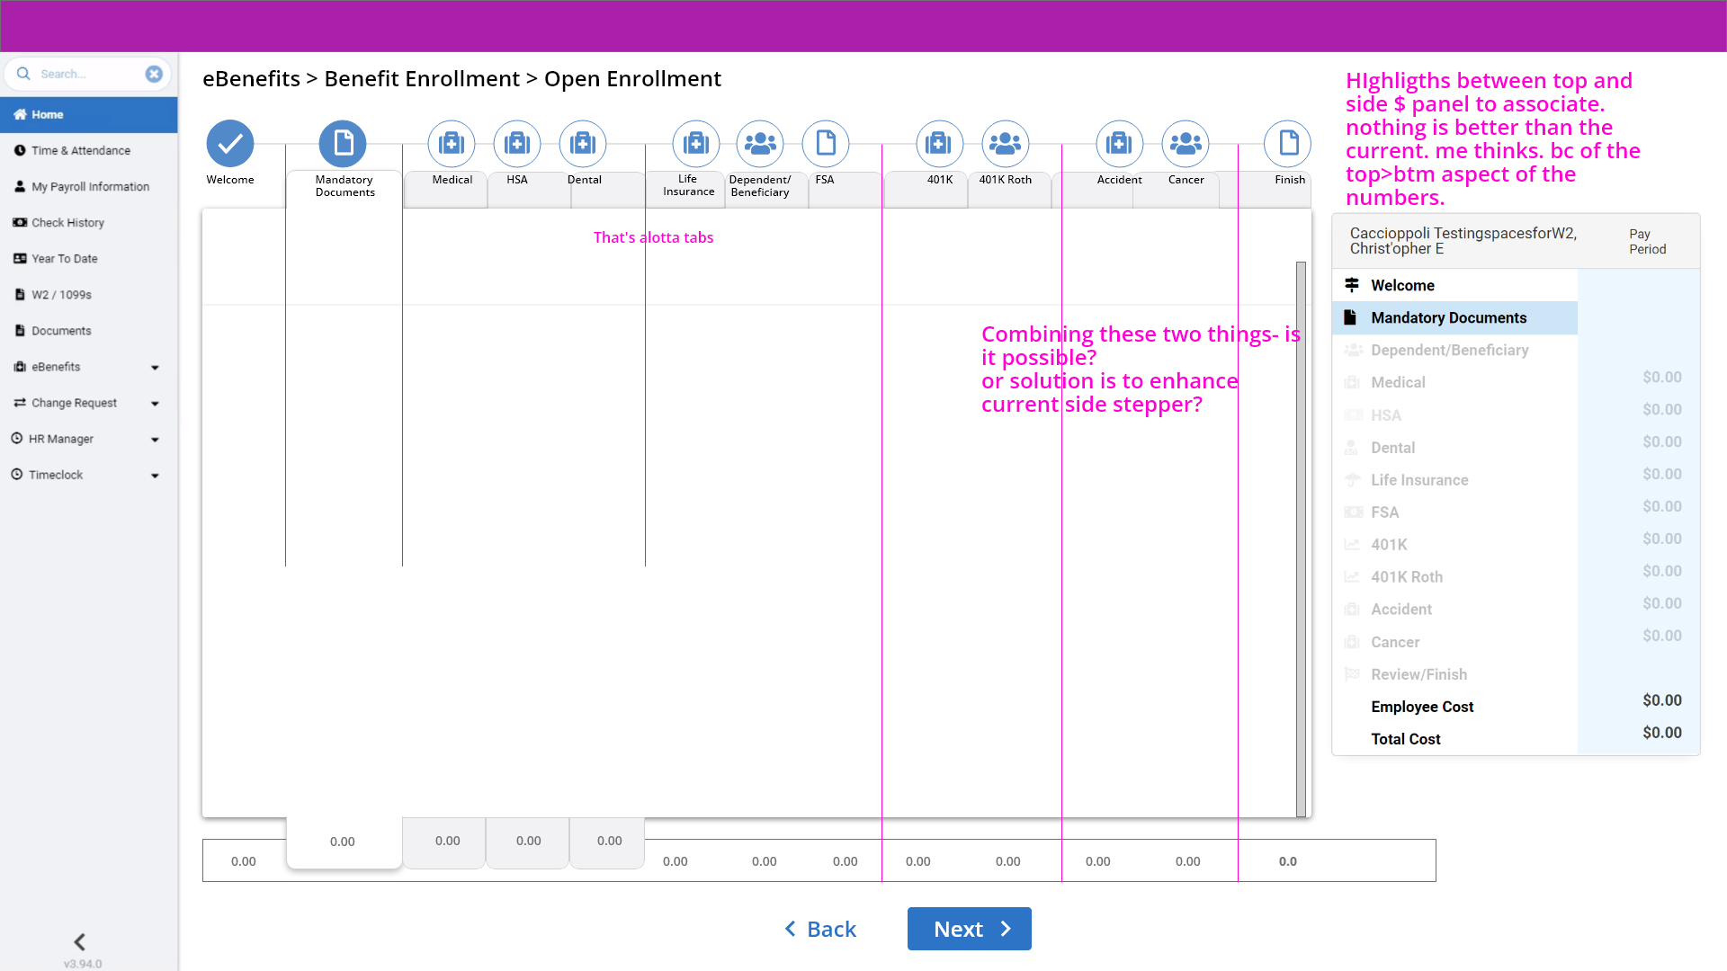The width and height of the screenshot is (1727, 971).
Task: Expand the eBenefits sidebar menu
Action: (x=155, y=367)
